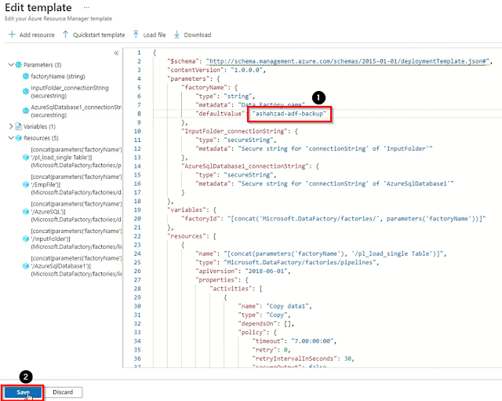The image size is (502, 401).
Task: Click cube icon of the EmpFile resource
Action: click(x=26, y=184)
